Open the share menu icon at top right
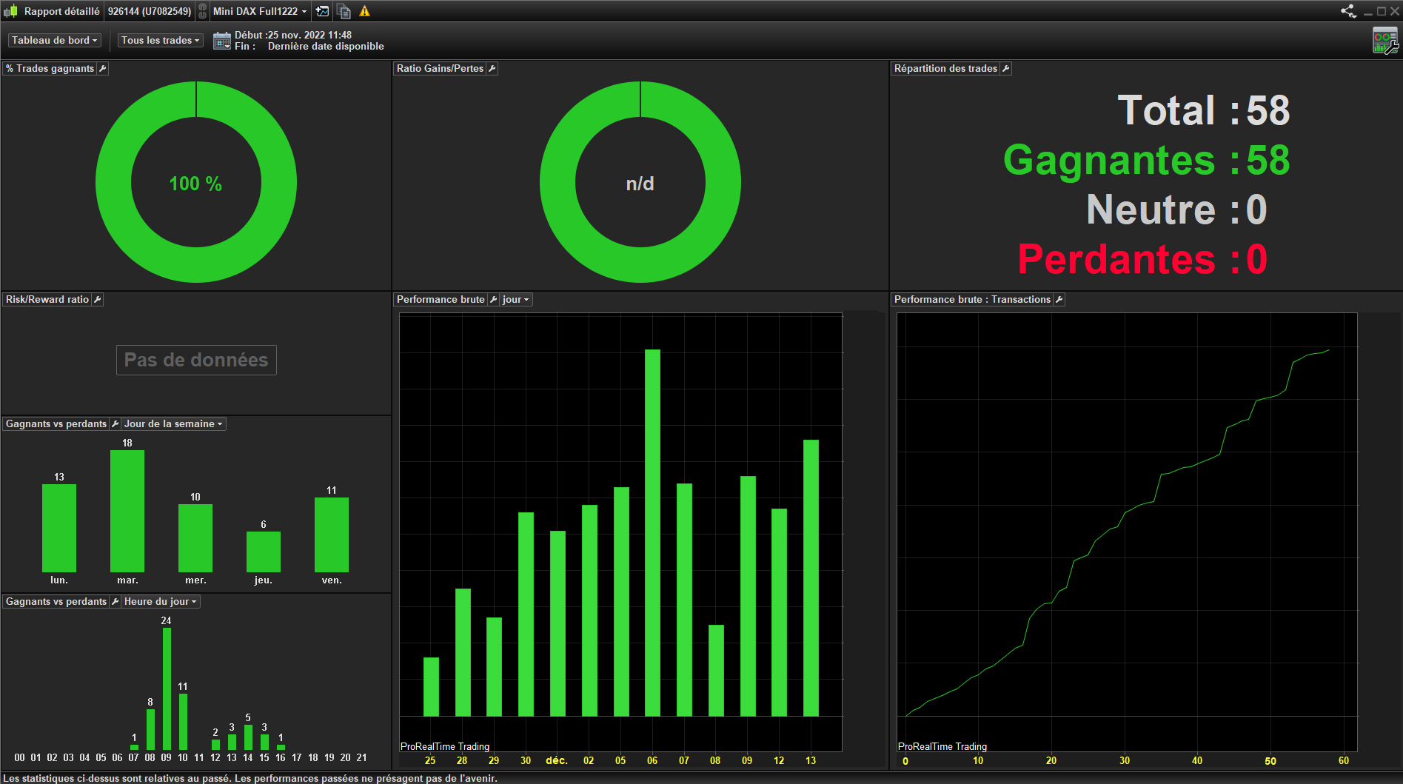Image resolution: width=1403 pixels, height=784 pixels. coord(1348,11)
